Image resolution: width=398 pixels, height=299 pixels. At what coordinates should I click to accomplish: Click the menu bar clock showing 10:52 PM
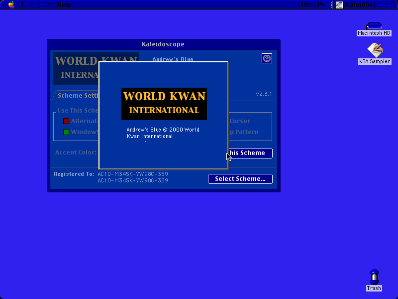[x=314, y=4]
